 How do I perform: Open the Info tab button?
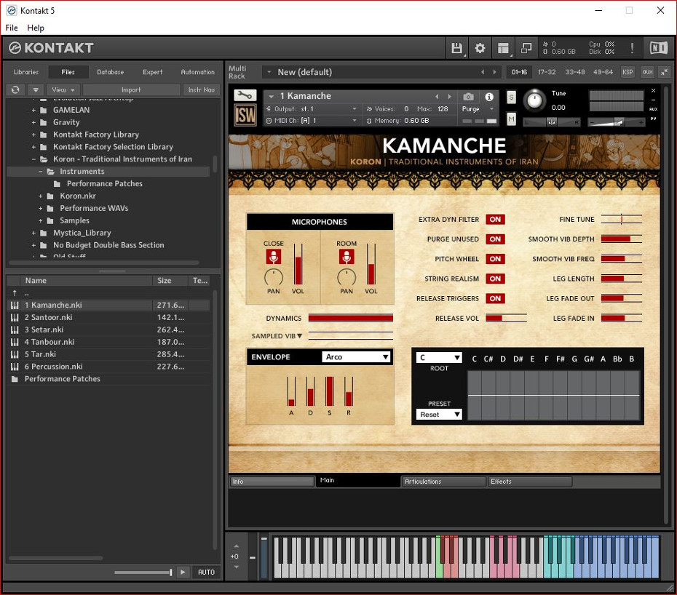(272, 482)
